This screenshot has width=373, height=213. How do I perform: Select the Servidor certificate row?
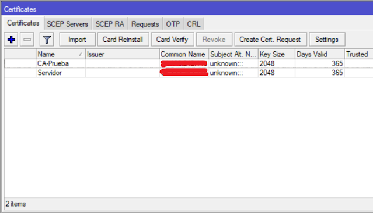pyautogui.click(x=189, y=73)
